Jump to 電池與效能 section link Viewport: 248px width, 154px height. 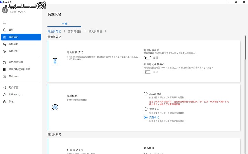[x=54, y=31]
